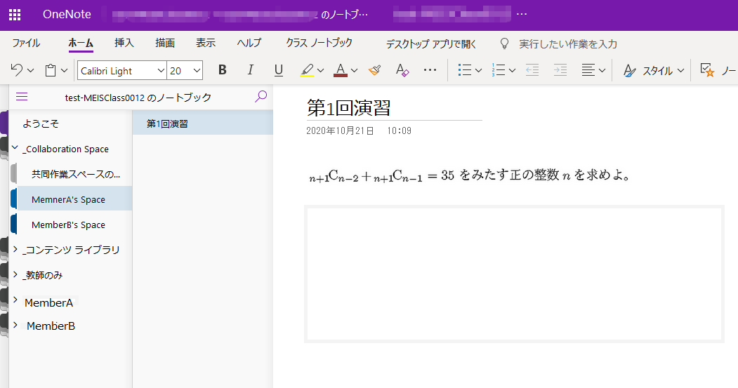The height and width of the screenshot is (388, 738).
Task: Click the increase indent icon
Action: (x=560, y=71)
